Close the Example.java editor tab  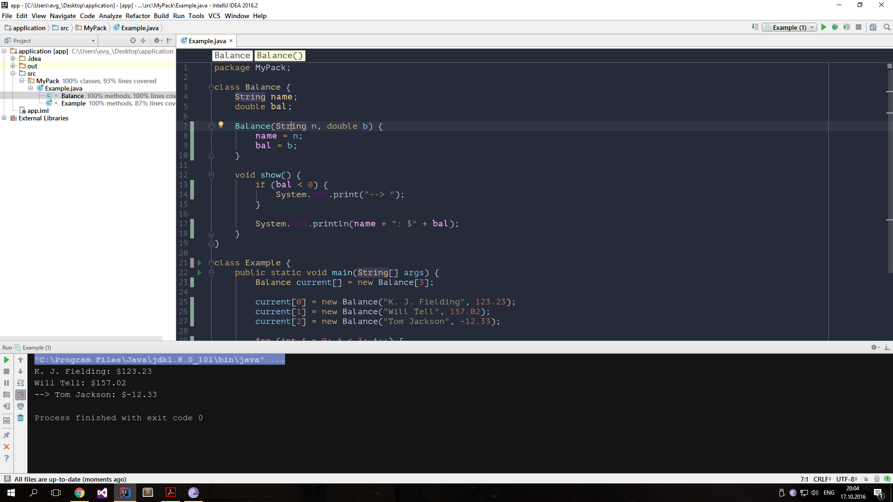point(231,41)
